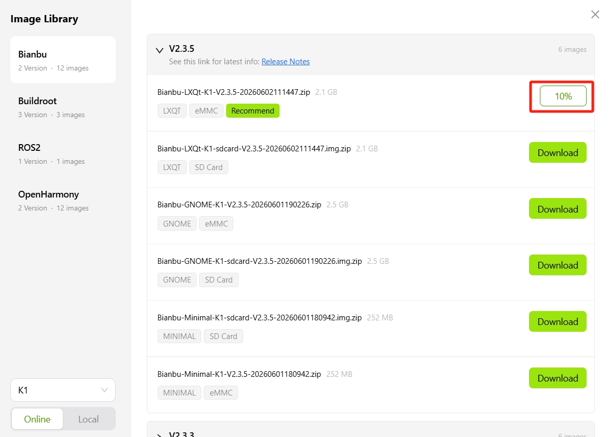Download Bianbu-GNOME-K1-sdcard image
Viewport: 612px width, 437px height.
point(558,265)
